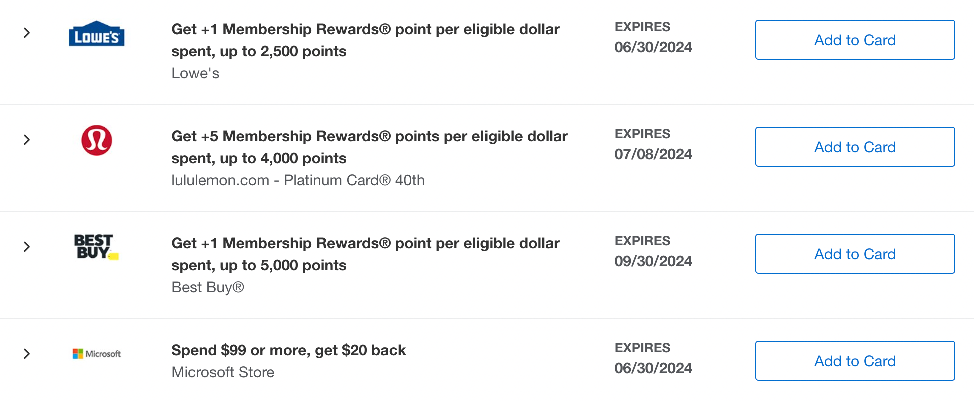
Task: Expand the Lowe's offer details chevron
Action: [x=27, y=33]
